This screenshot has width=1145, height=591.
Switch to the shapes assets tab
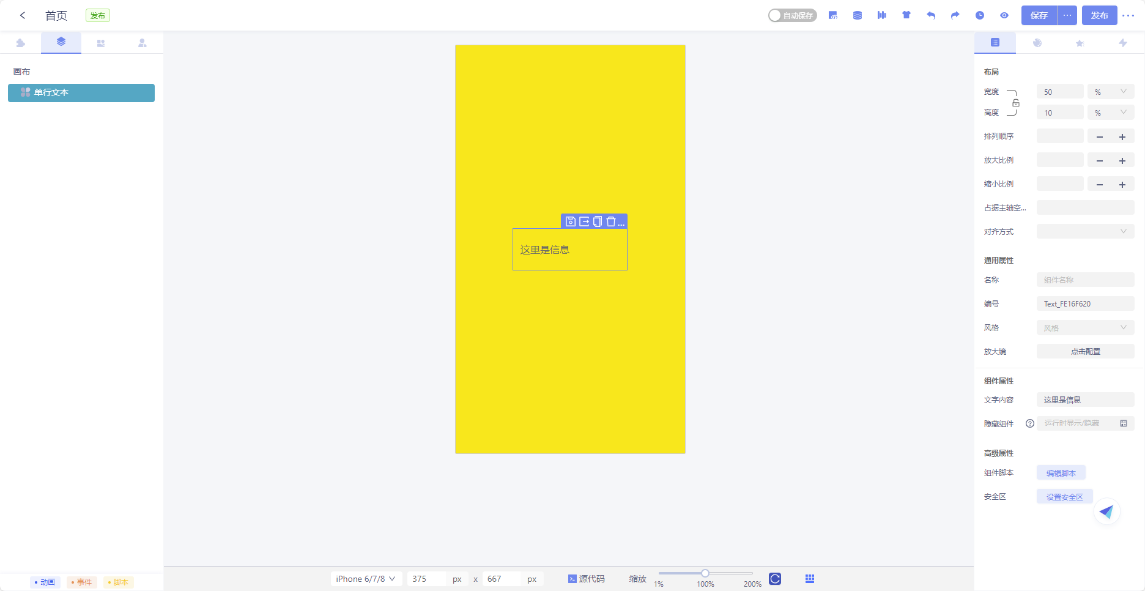(x=101, y=43)
